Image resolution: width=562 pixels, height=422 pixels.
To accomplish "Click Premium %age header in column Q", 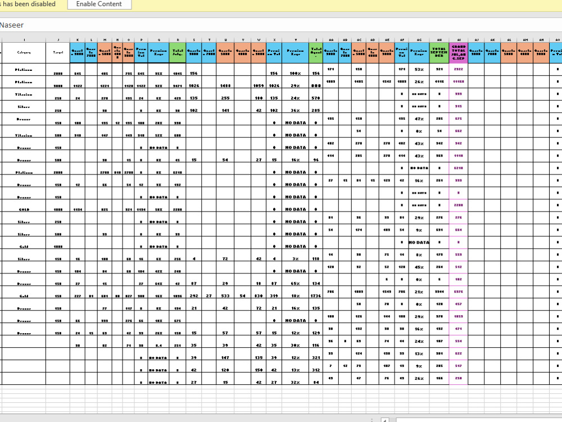I will pyautogui.click(x=158, y=53).
